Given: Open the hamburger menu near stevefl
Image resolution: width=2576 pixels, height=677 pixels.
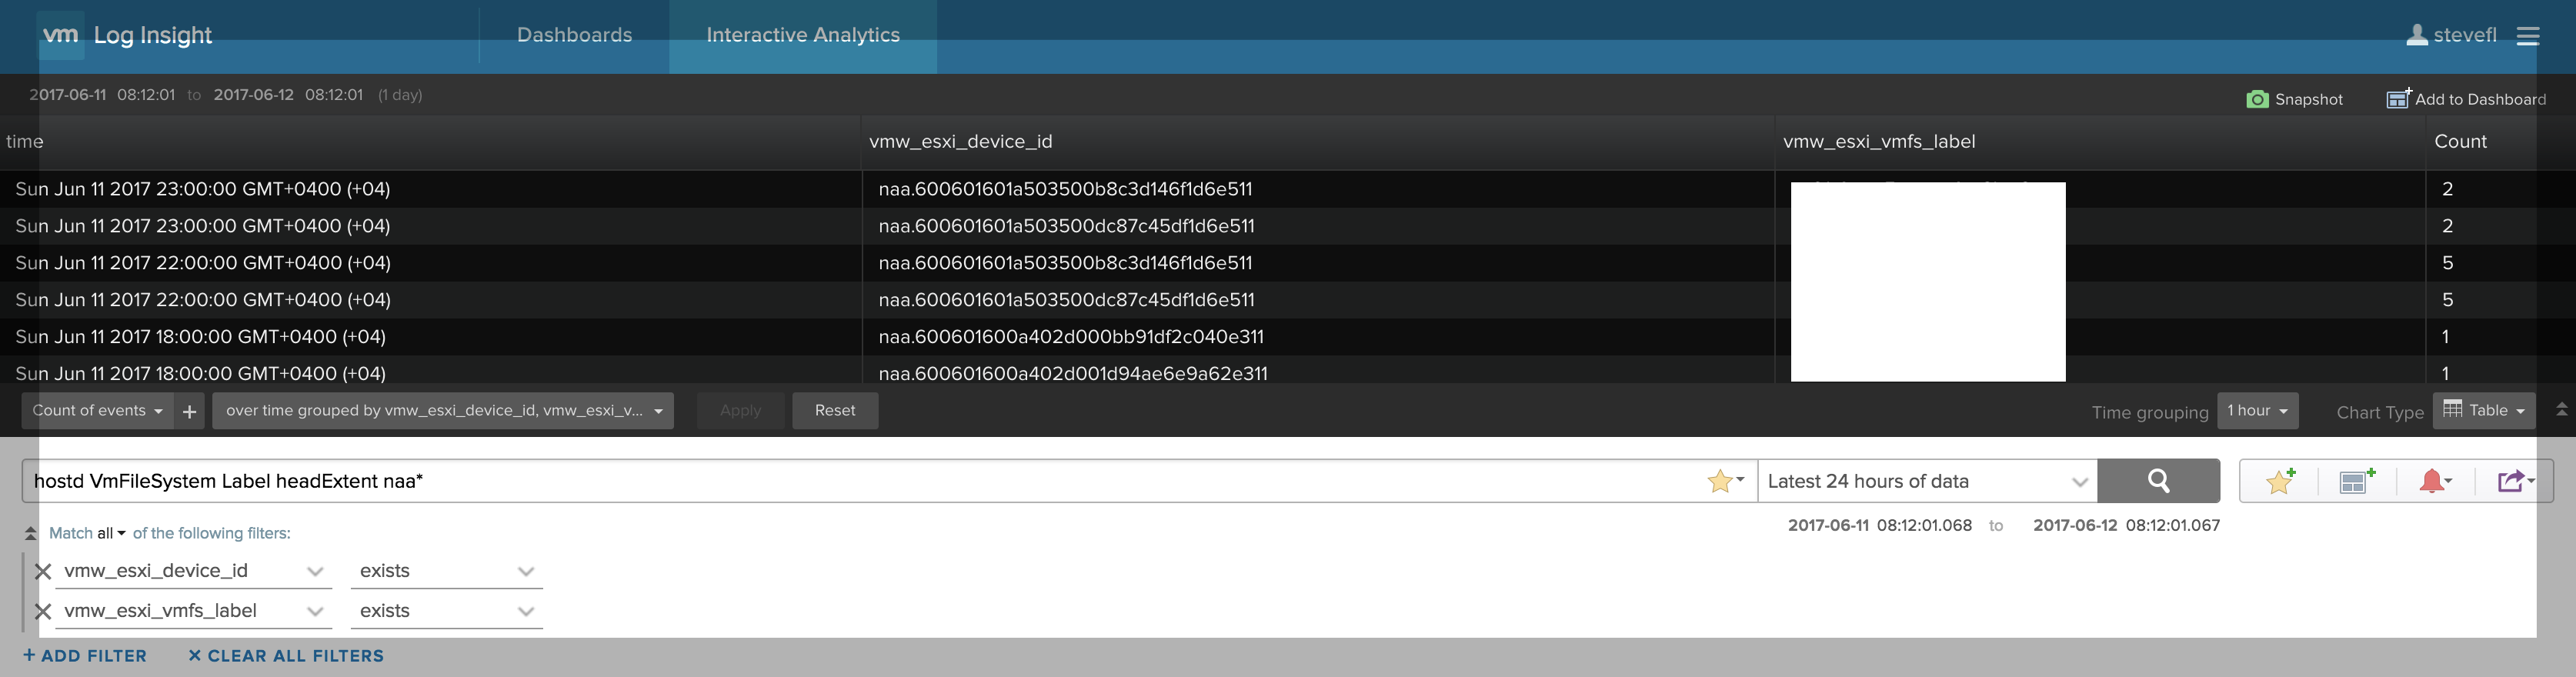Looking at the screenshot, I should [2528, 36].
